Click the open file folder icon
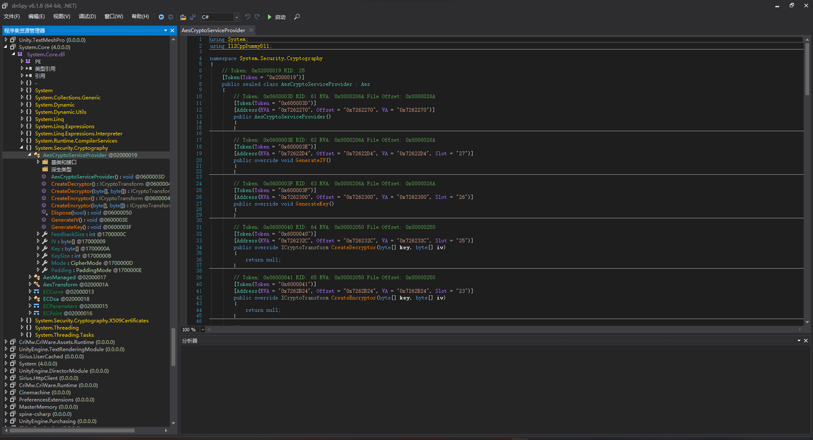 coord(183,17)
